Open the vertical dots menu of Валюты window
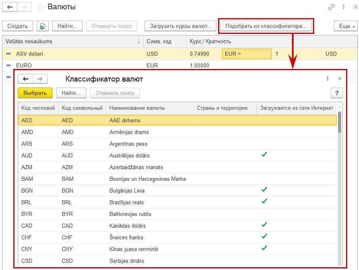The height and width of the screenshot is (270, 359). [343, 7]
